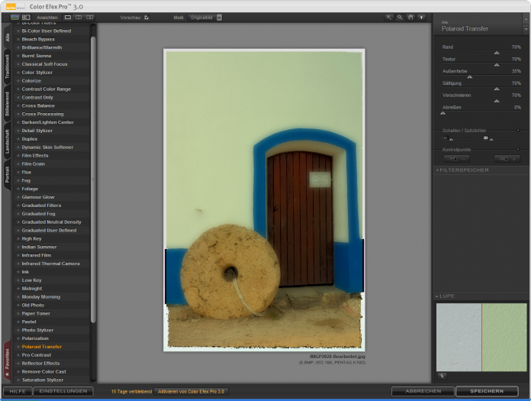Toggle the Vorschau preview checkbox
This screenshot has width=531, height=401.
(146, 17)
